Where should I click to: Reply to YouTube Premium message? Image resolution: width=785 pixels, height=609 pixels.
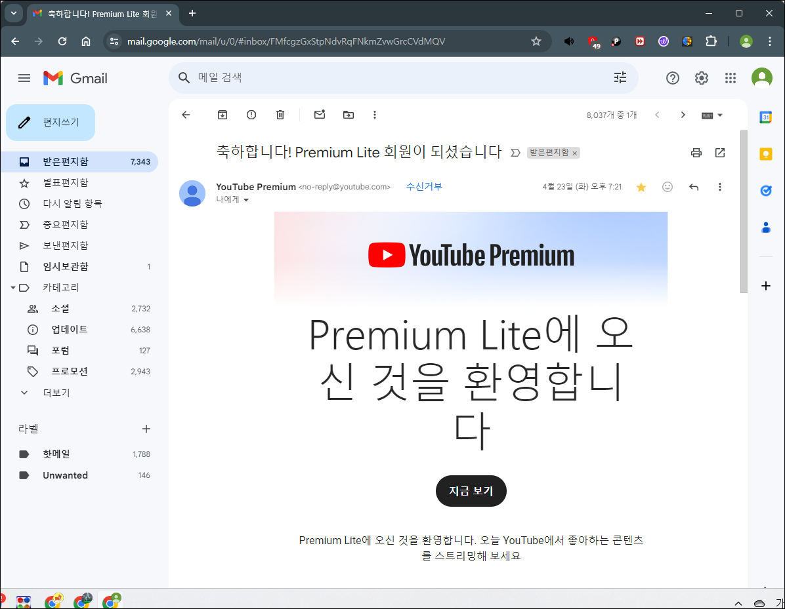694,187
